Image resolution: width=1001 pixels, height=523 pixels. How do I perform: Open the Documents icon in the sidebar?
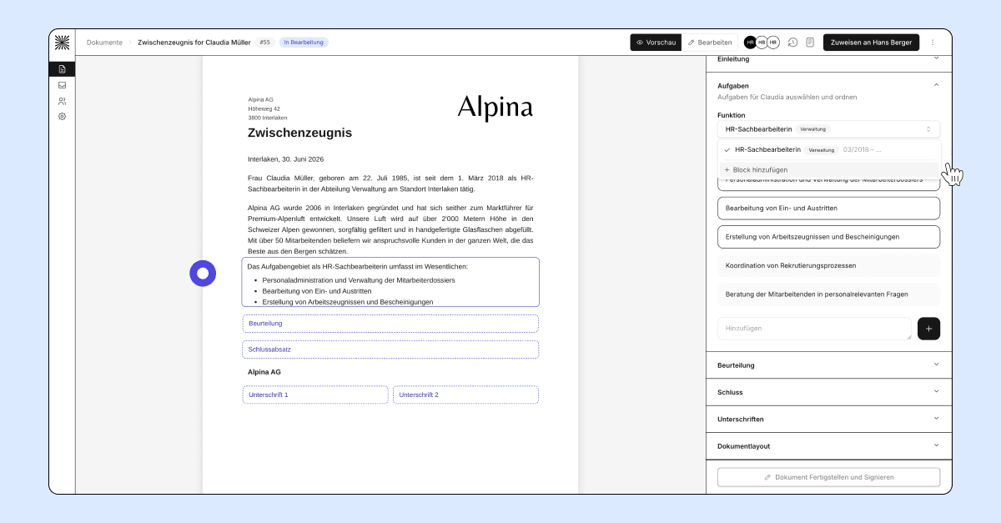tap(62, 69)
